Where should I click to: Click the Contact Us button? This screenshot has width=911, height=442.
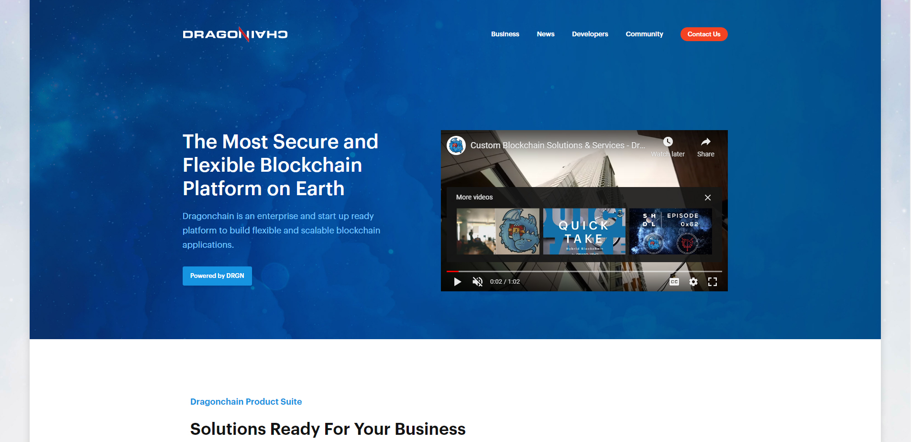pyautogui.click(x=704, y=34)
